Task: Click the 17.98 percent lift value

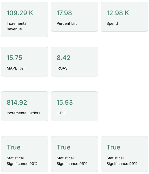Action: click(64, 13)
